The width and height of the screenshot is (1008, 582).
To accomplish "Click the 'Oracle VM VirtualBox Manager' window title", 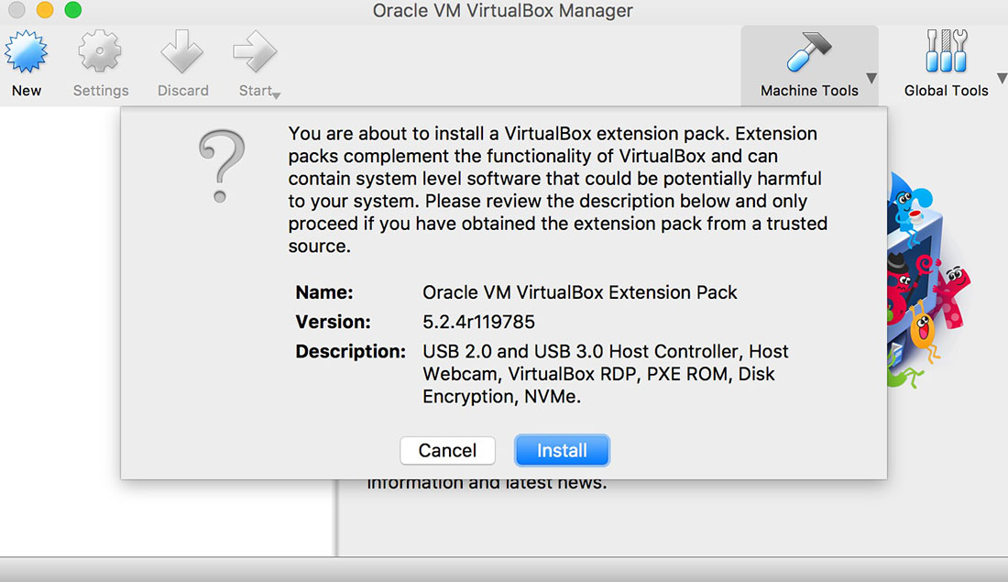I will (503, 11).
